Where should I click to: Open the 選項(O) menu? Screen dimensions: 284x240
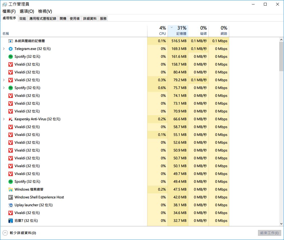click(27, 11)
